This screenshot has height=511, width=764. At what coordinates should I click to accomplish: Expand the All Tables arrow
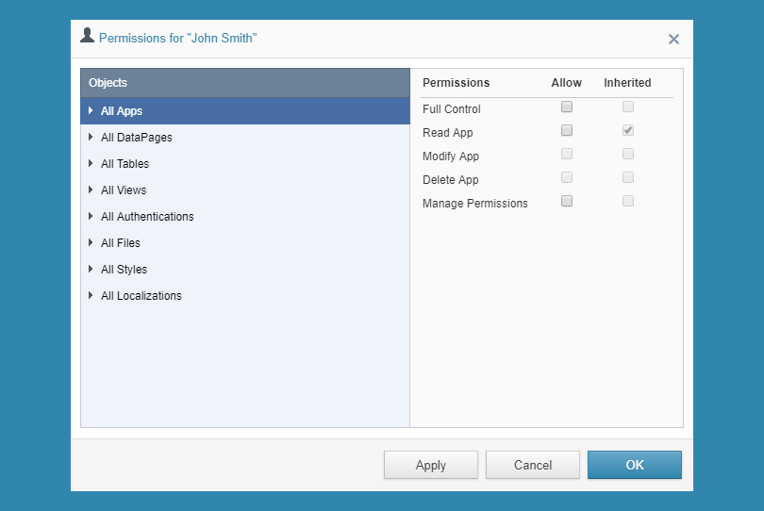91,163
